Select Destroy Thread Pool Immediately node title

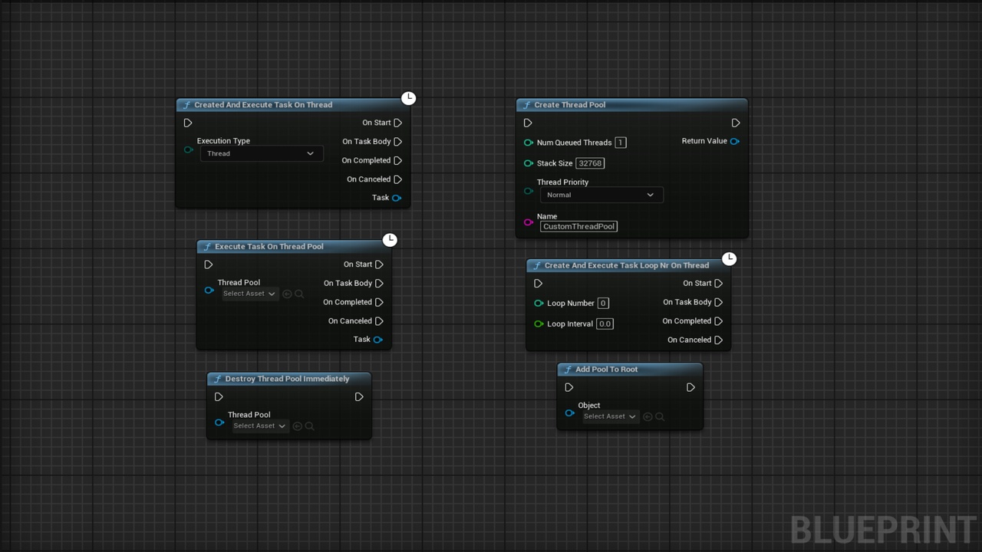point(287,379)
